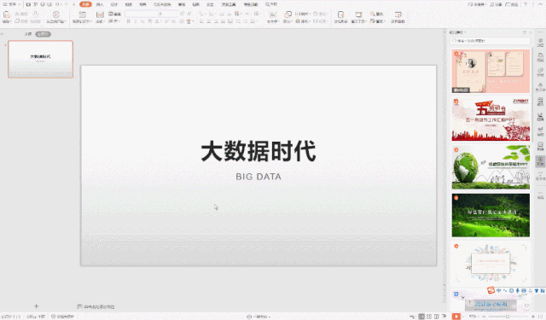This screenshot has height=320, width=546.
Task: Switch to the Animation (动画) ribbon tab
Action: pos(142,4)
